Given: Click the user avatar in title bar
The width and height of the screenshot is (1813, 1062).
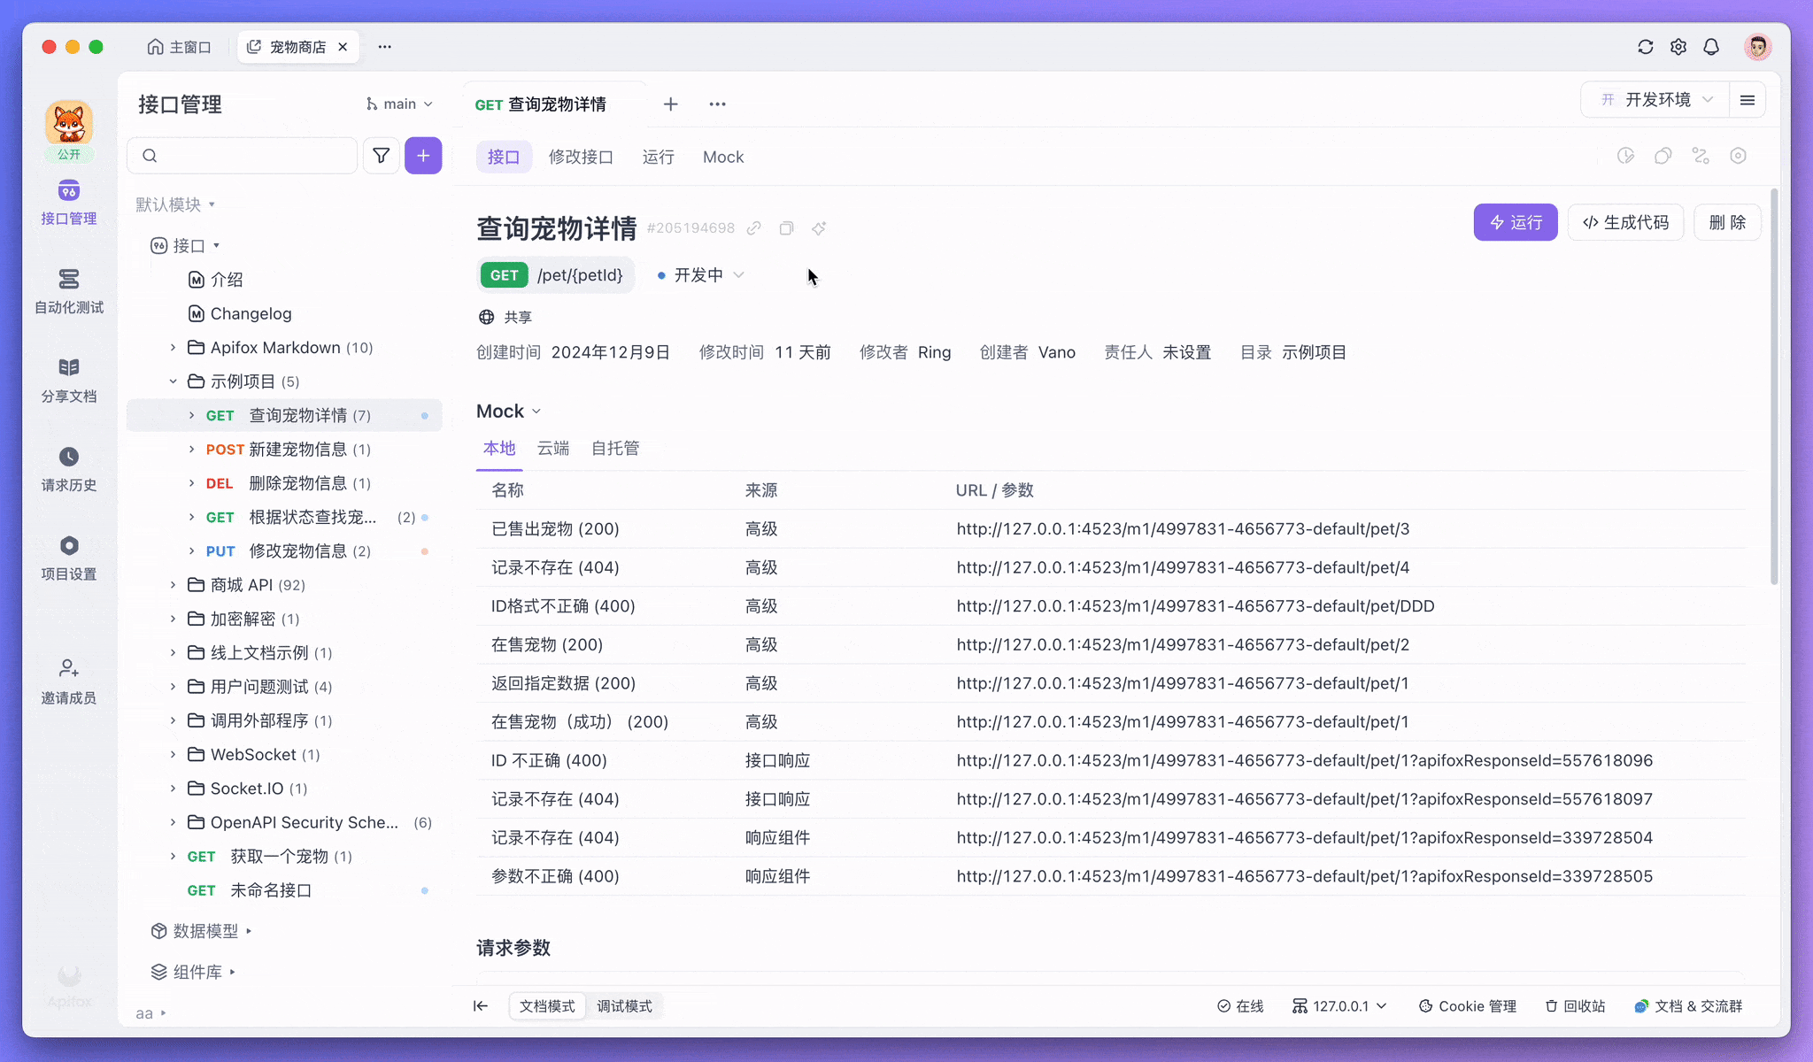Looking at the screenshot, I should pyautogui.click(x=1757, y=47).
